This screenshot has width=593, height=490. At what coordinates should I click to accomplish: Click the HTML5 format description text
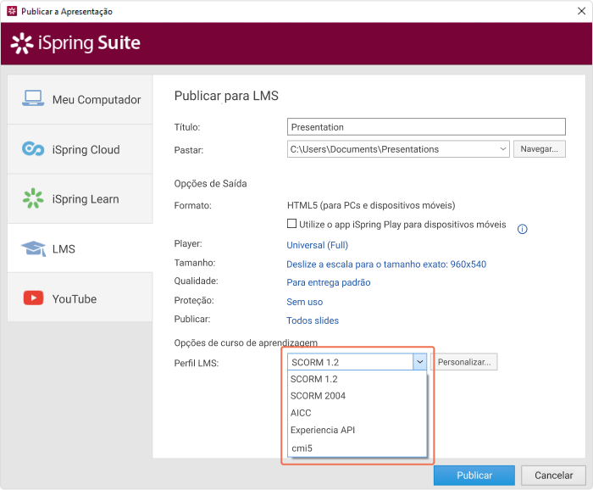coord(371,205)
